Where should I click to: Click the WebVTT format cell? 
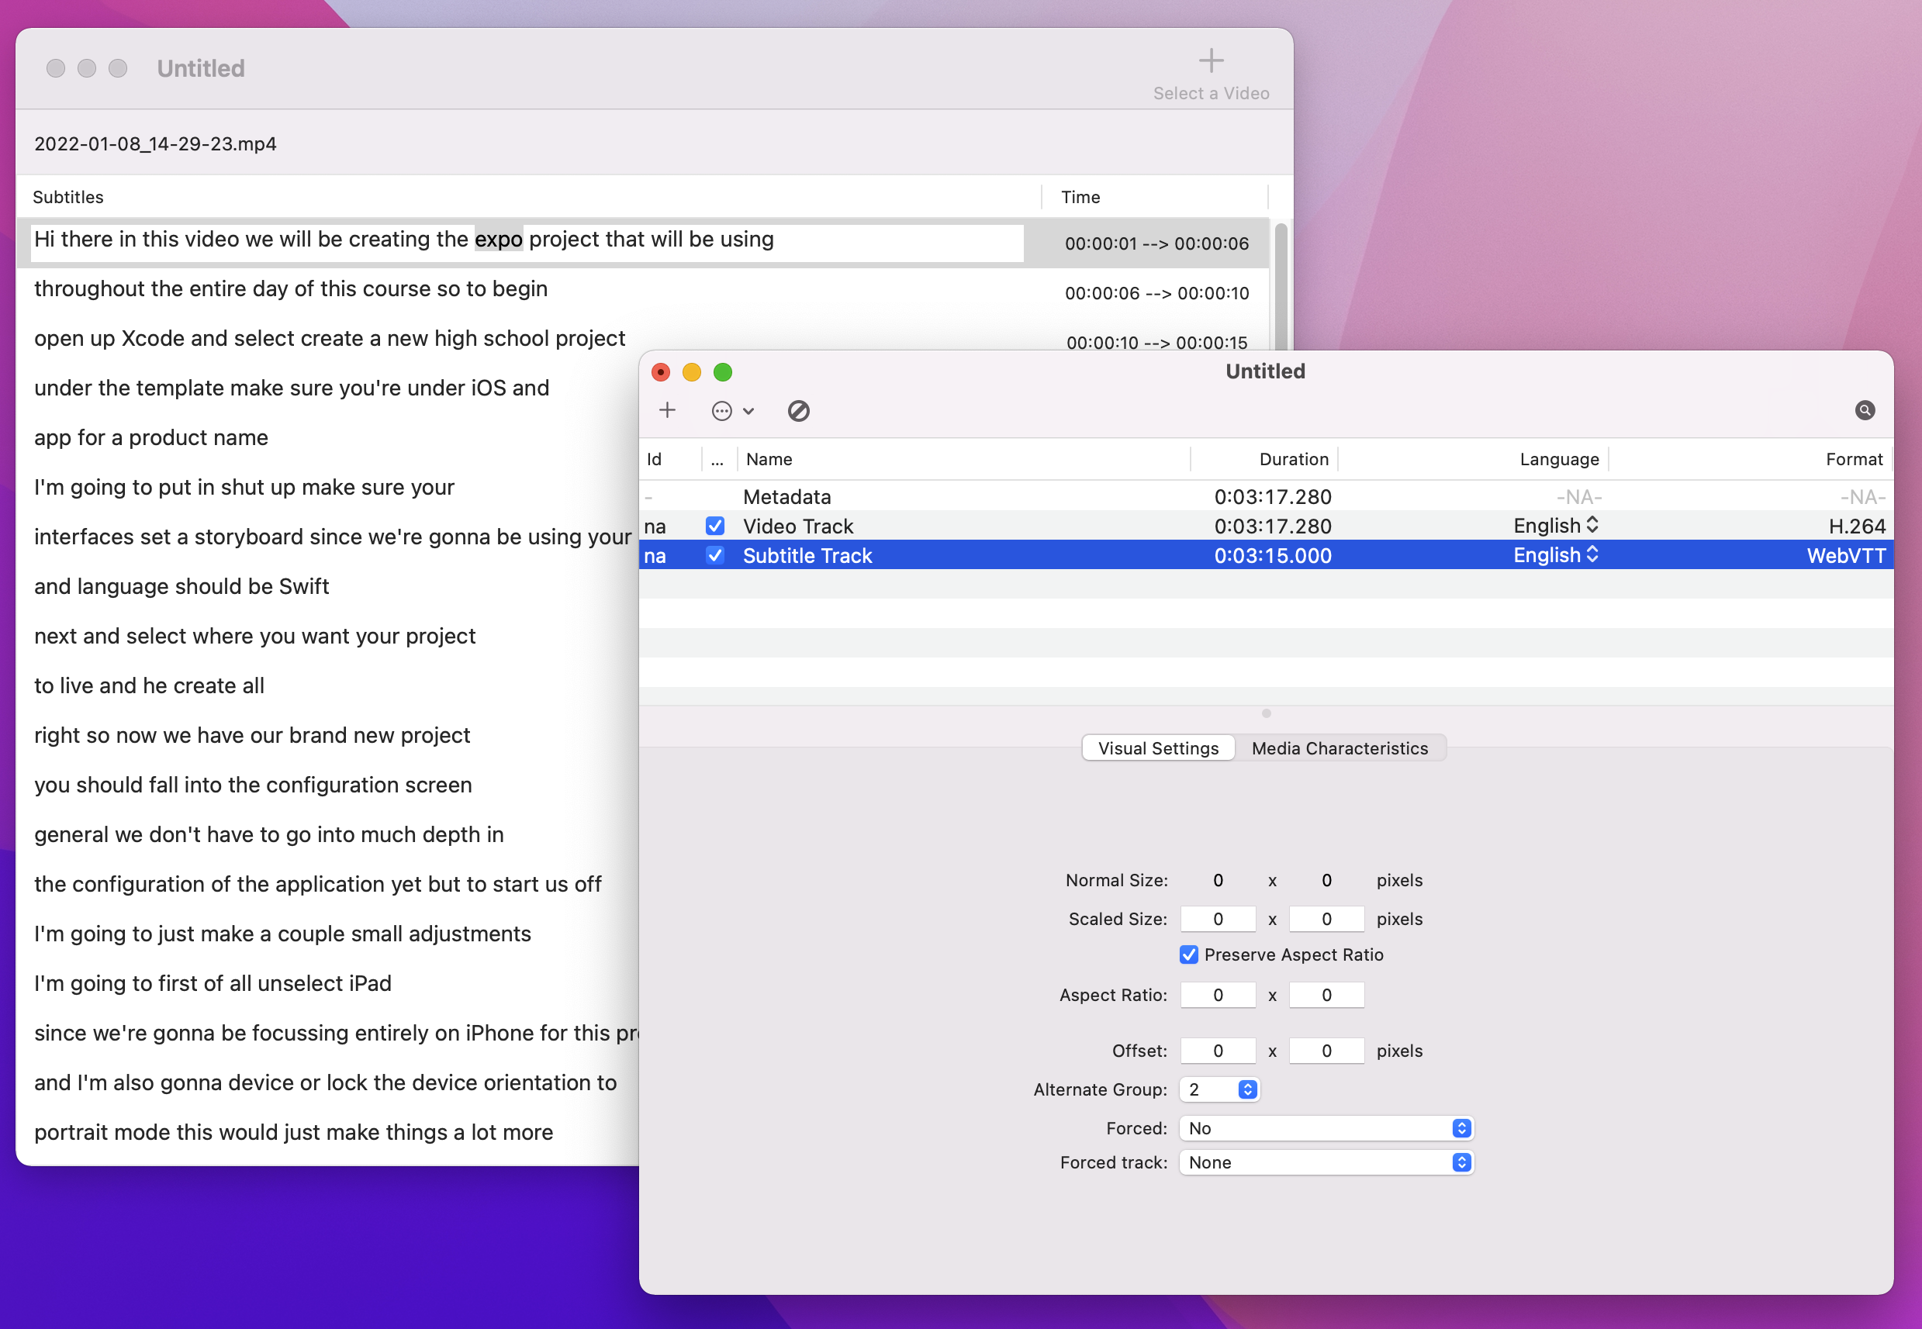pyautogui.click(x=1845, y=554)
